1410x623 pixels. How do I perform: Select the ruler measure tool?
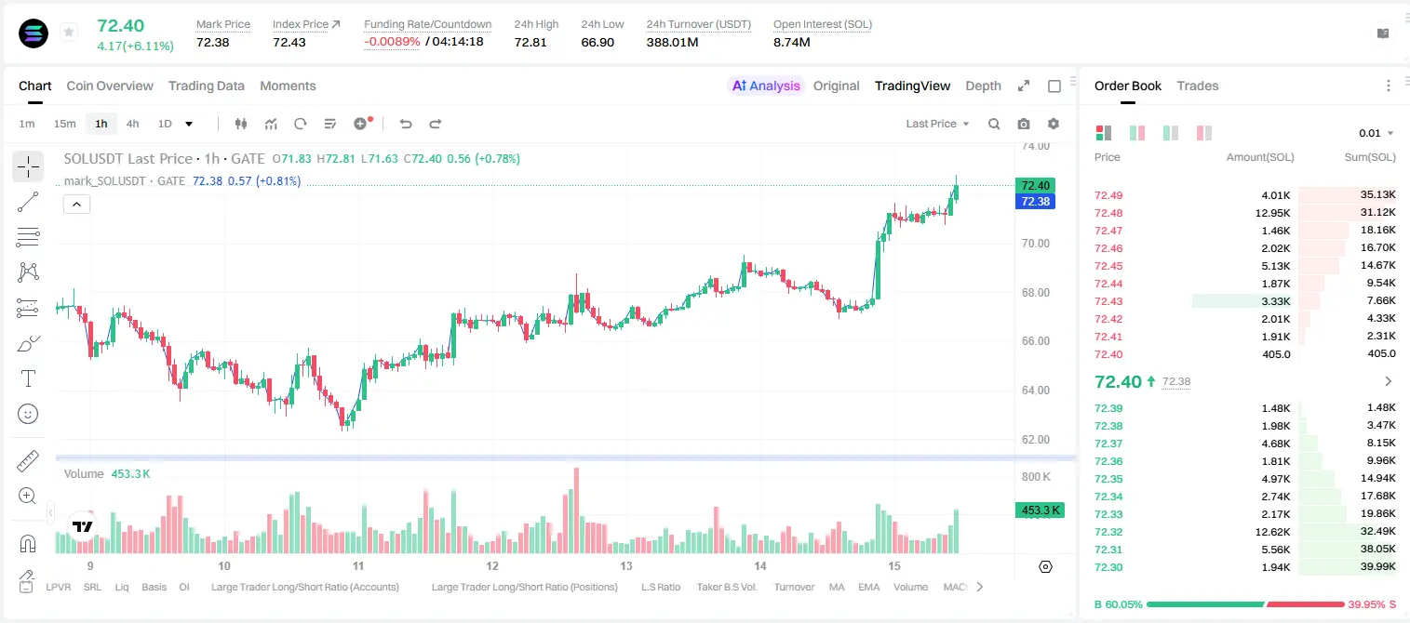(x=28, y=460)
